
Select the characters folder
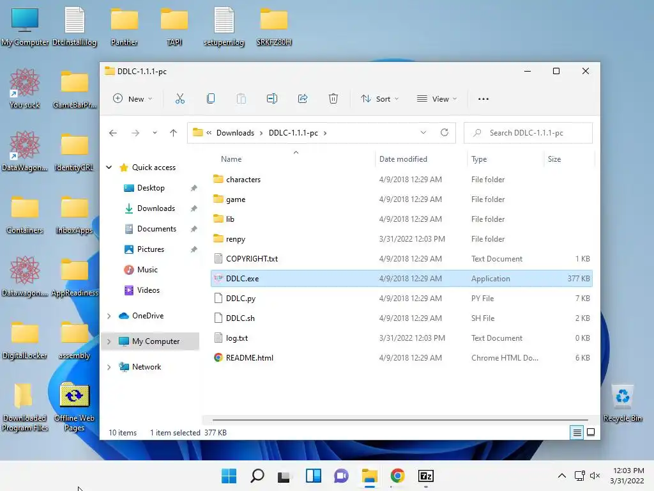[x=401, y=180]
